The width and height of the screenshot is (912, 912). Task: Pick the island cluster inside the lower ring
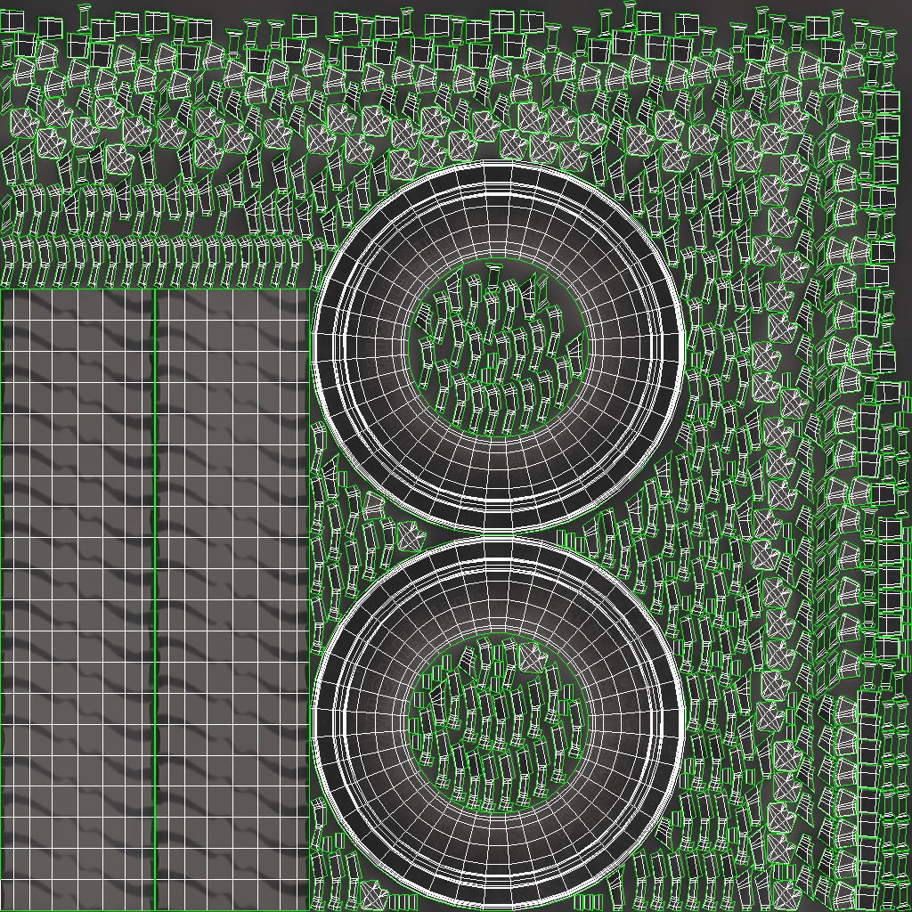tap(499, 721)
